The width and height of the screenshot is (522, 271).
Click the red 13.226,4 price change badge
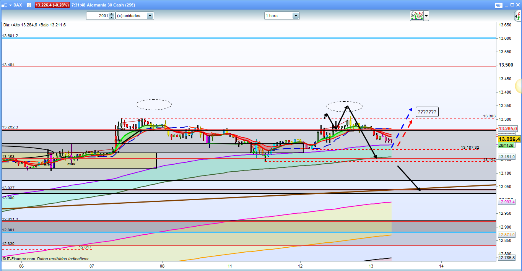coord(52,5)
